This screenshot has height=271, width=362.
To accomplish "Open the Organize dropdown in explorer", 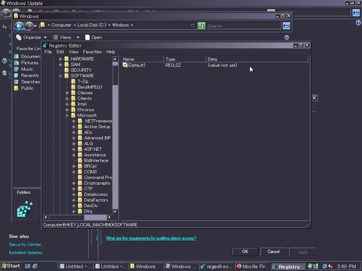I will coord(31,37).
